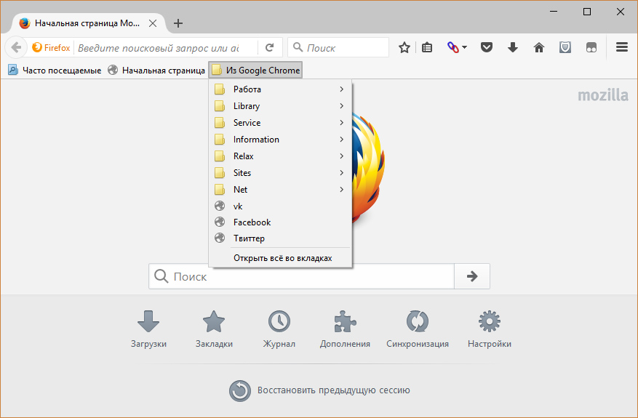Click the shield extension icon

click(565, 47)
